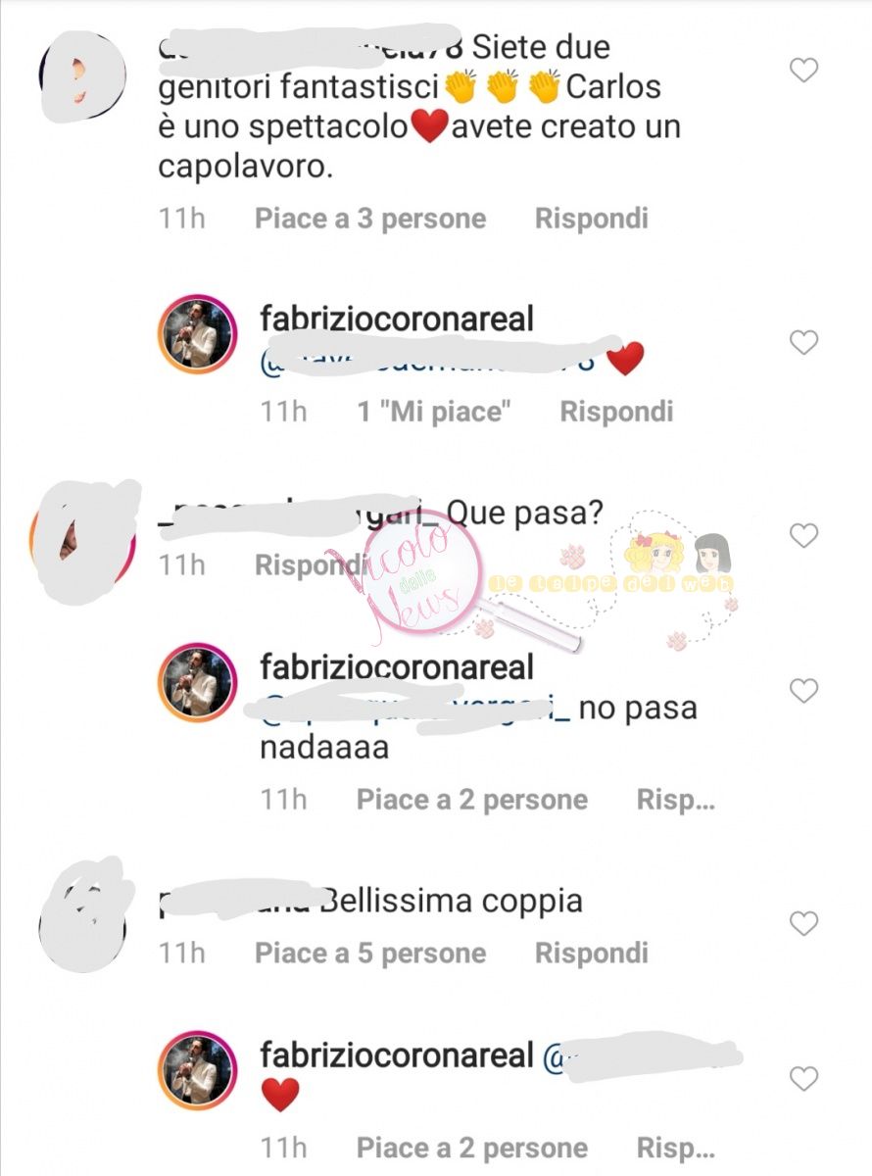Tap heart icon beside last fabriziocoronareal reply
This screenshot has height=1176, width=872.
coord(803,1079)
